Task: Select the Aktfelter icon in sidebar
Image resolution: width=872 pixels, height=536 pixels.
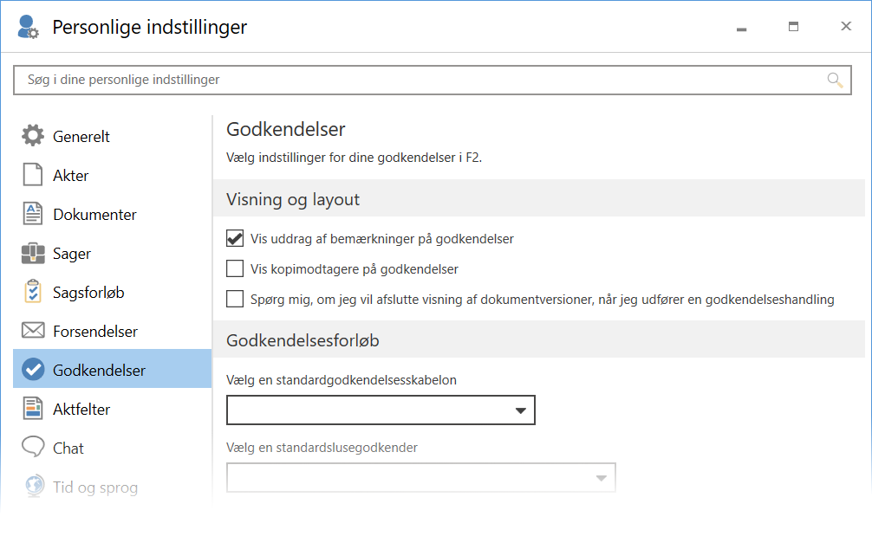Action: pos(33,409)
